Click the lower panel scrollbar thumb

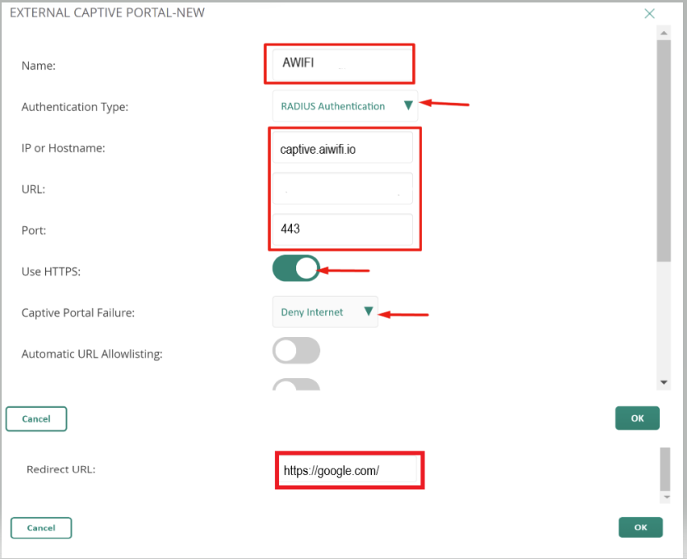665,469
